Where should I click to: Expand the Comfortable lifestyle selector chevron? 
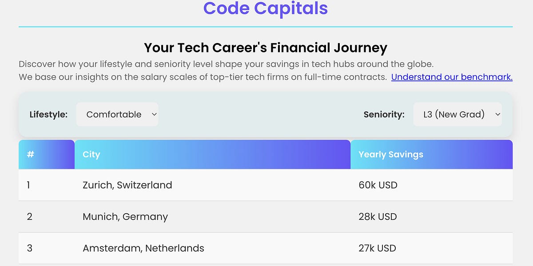(154, 114)
